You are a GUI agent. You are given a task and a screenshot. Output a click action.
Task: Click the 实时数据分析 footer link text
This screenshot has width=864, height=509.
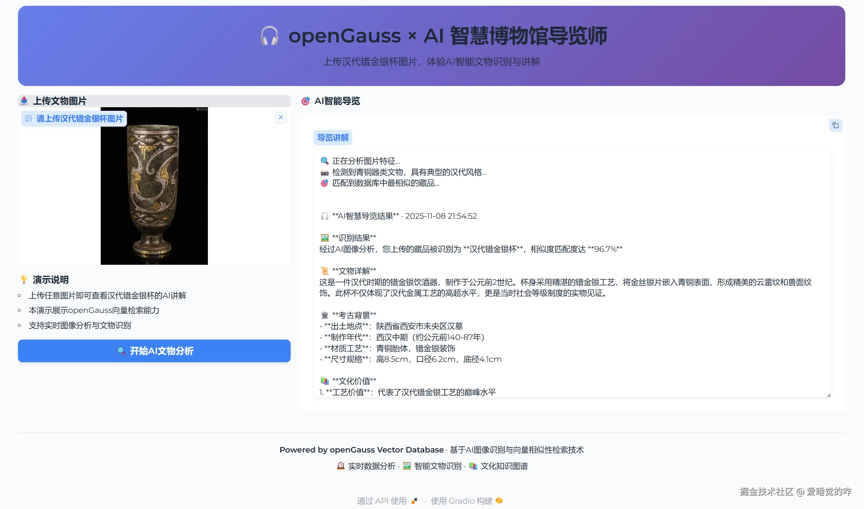point(371,466)
